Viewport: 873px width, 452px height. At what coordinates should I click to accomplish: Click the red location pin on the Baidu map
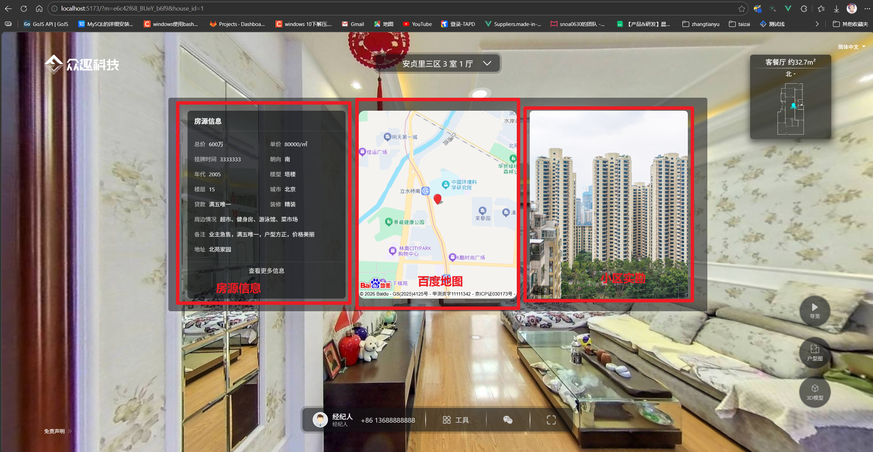pos(437,199)
